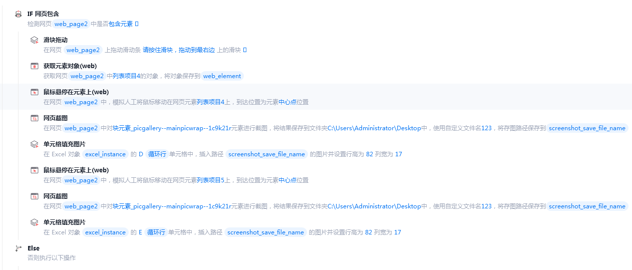The width and height of the screenshot is (632, 270).
Task: Click 单元格填充图片 icon for column D step
Action: [35, 144]
